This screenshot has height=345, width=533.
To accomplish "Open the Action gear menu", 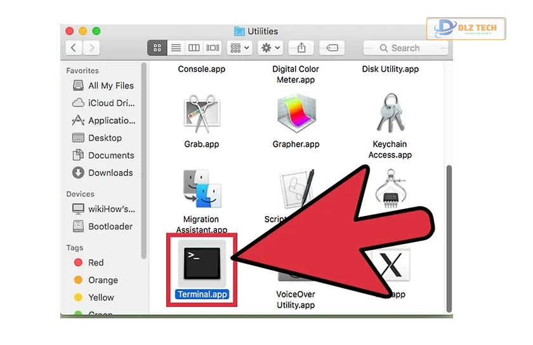I will [270, 48].
